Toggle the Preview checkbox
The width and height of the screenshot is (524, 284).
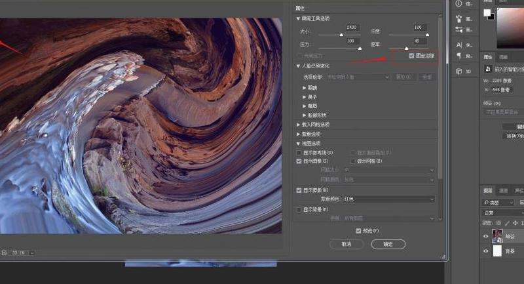pos(358,231)
